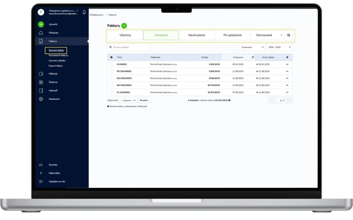This screenshot has width=353, height=220.
Task: Open Seznam faktur in sidebar submenu
Action: [56, 50]
